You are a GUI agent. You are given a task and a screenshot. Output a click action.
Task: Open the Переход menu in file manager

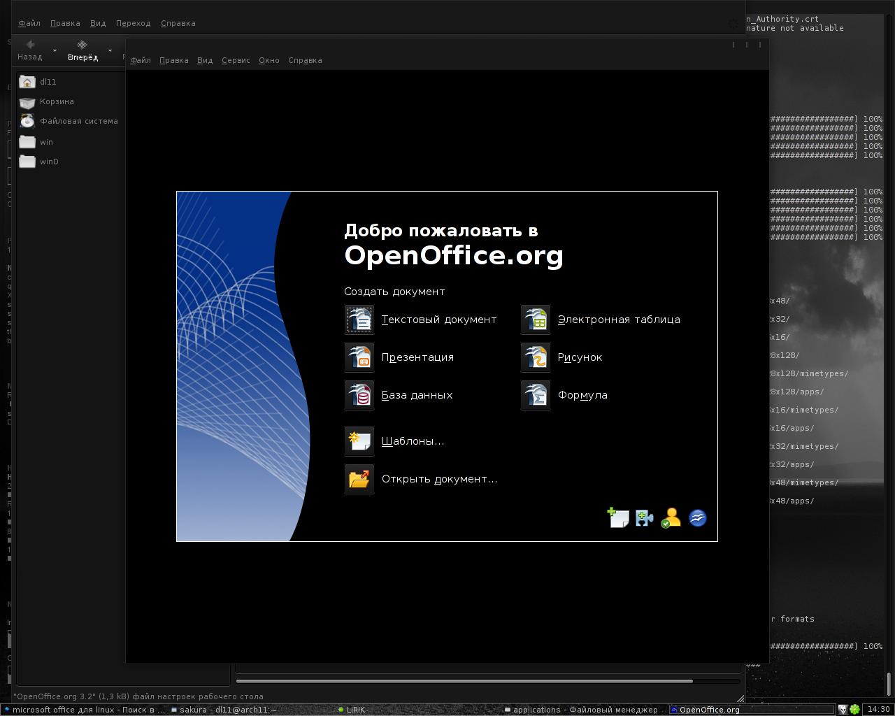[x=133, y=23]
